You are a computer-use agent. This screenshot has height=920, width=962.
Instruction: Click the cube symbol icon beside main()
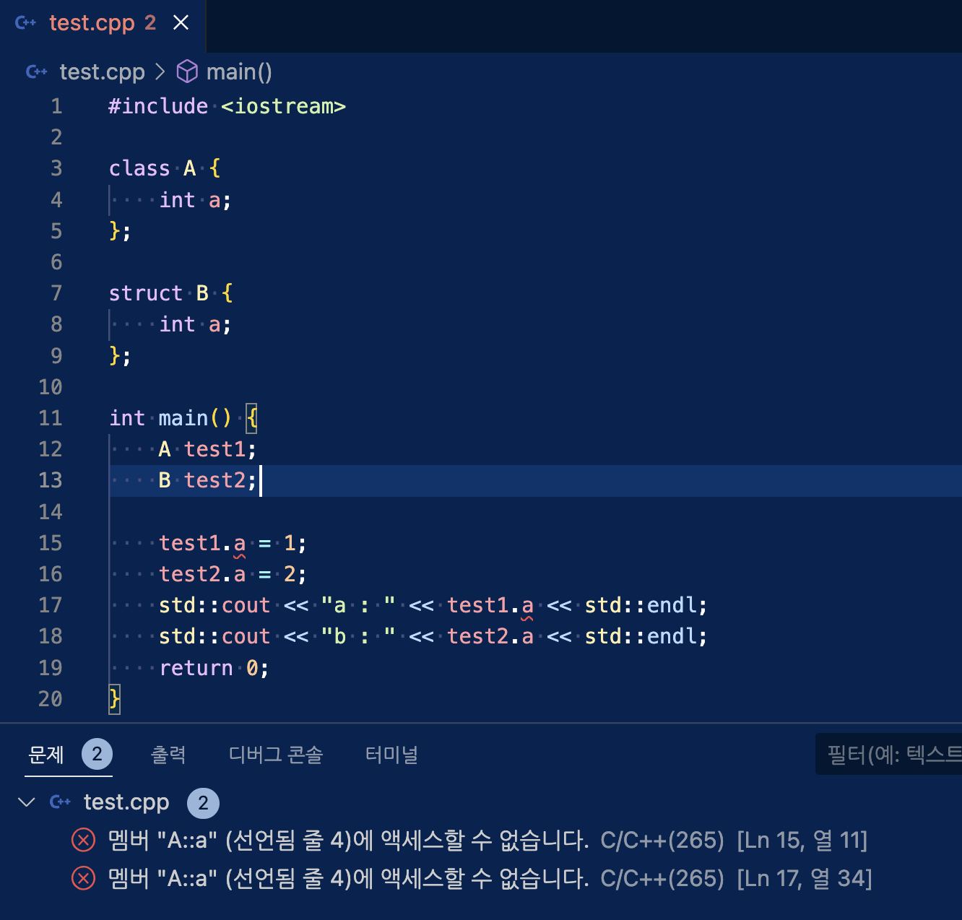coord(187,71)
